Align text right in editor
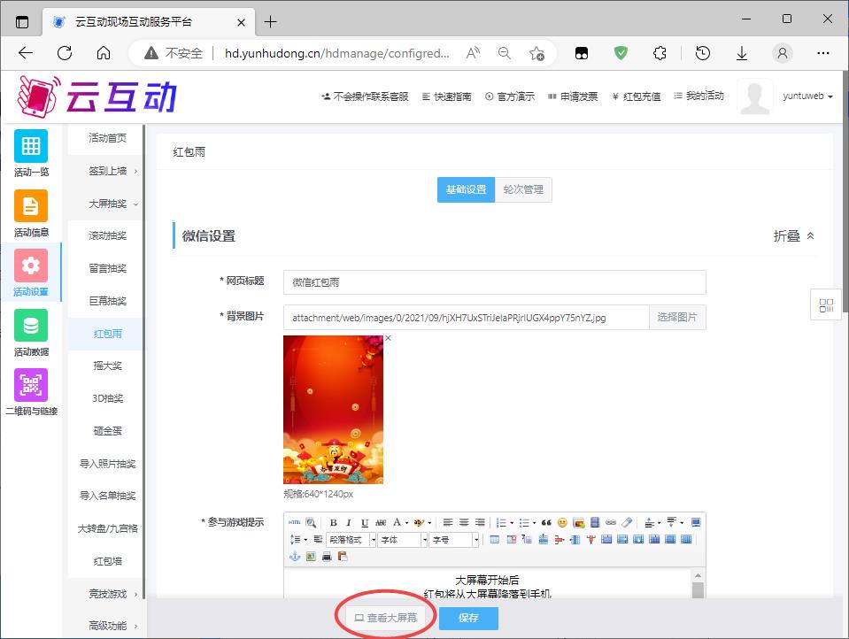 pos(480,522)
